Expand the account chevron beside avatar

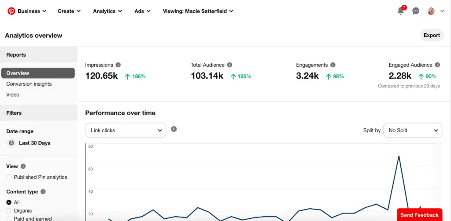pos(442,11)
